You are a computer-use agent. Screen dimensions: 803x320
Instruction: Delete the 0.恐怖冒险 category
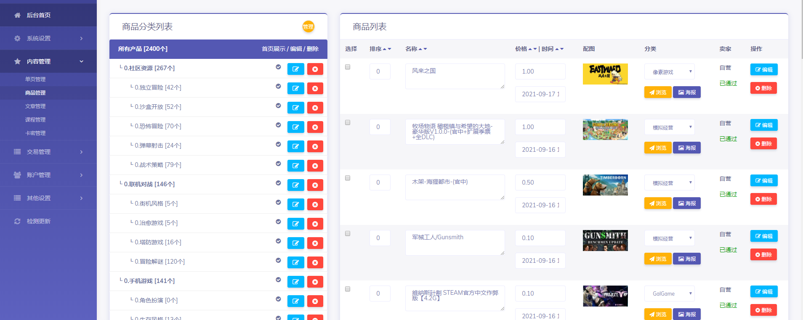(315, 127)
